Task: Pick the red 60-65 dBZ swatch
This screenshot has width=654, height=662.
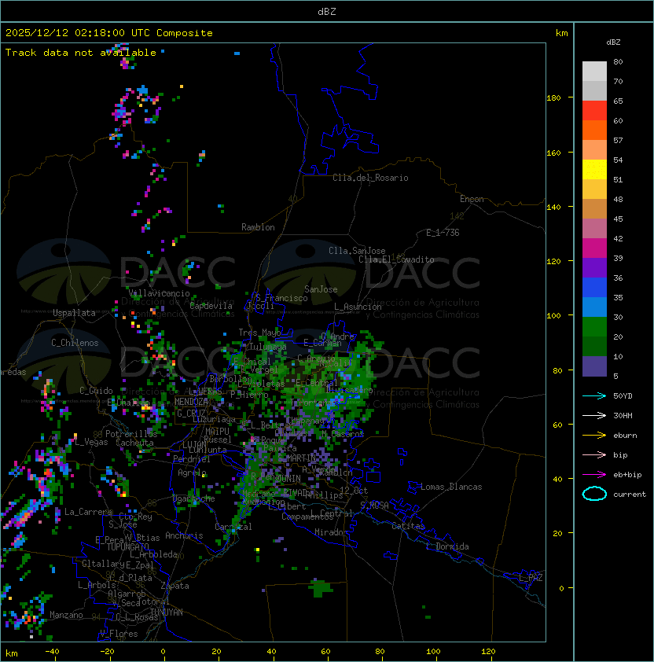Action: click(594, 111)
